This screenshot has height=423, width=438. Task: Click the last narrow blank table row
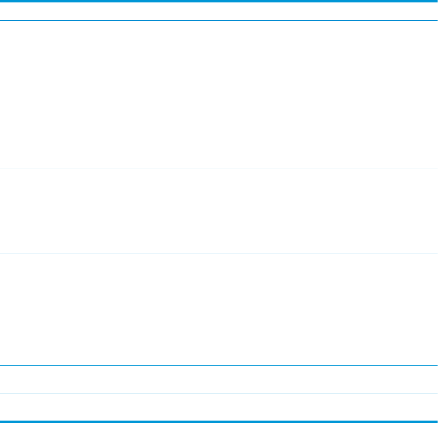pyautogui.click(x=219, y=407)
